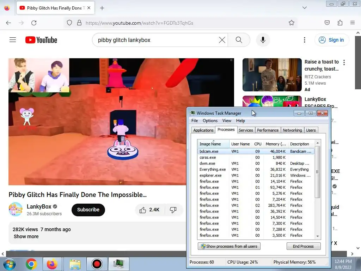Switch to the Networking tab
This screenshot has width=361, height=271.
[292, 130]
